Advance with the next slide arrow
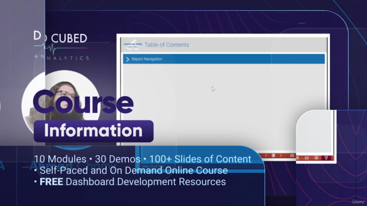 pos(280,156)
